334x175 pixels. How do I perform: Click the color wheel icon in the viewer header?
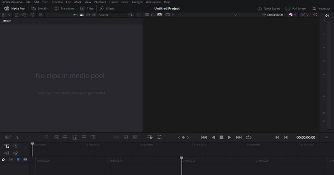[x=315, y=15]
